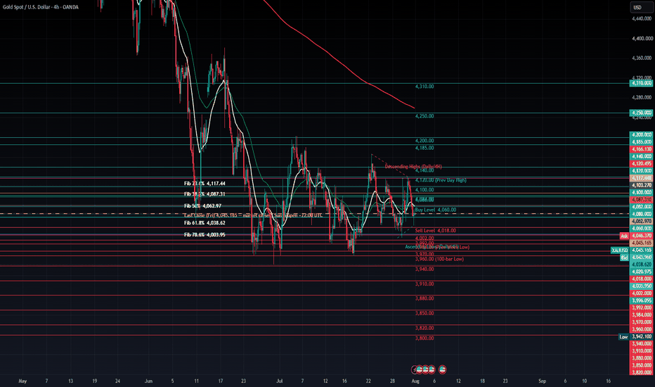Select the 4,185.00 chart line label
This screenshot has height=387, width=655.
[x=424, y=148]
